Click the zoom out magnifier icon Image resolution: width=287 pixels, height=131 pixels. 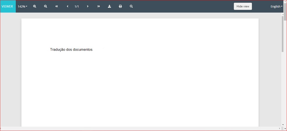[x=45, y=6]
